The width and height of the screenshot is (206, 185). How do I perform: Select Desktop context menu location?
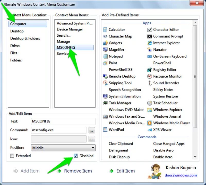click(17, 31)
